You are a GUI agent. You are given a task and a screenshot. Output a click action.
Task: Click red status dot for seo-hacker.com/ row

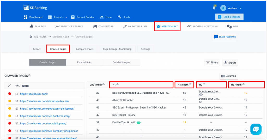(x=10, y=94)
